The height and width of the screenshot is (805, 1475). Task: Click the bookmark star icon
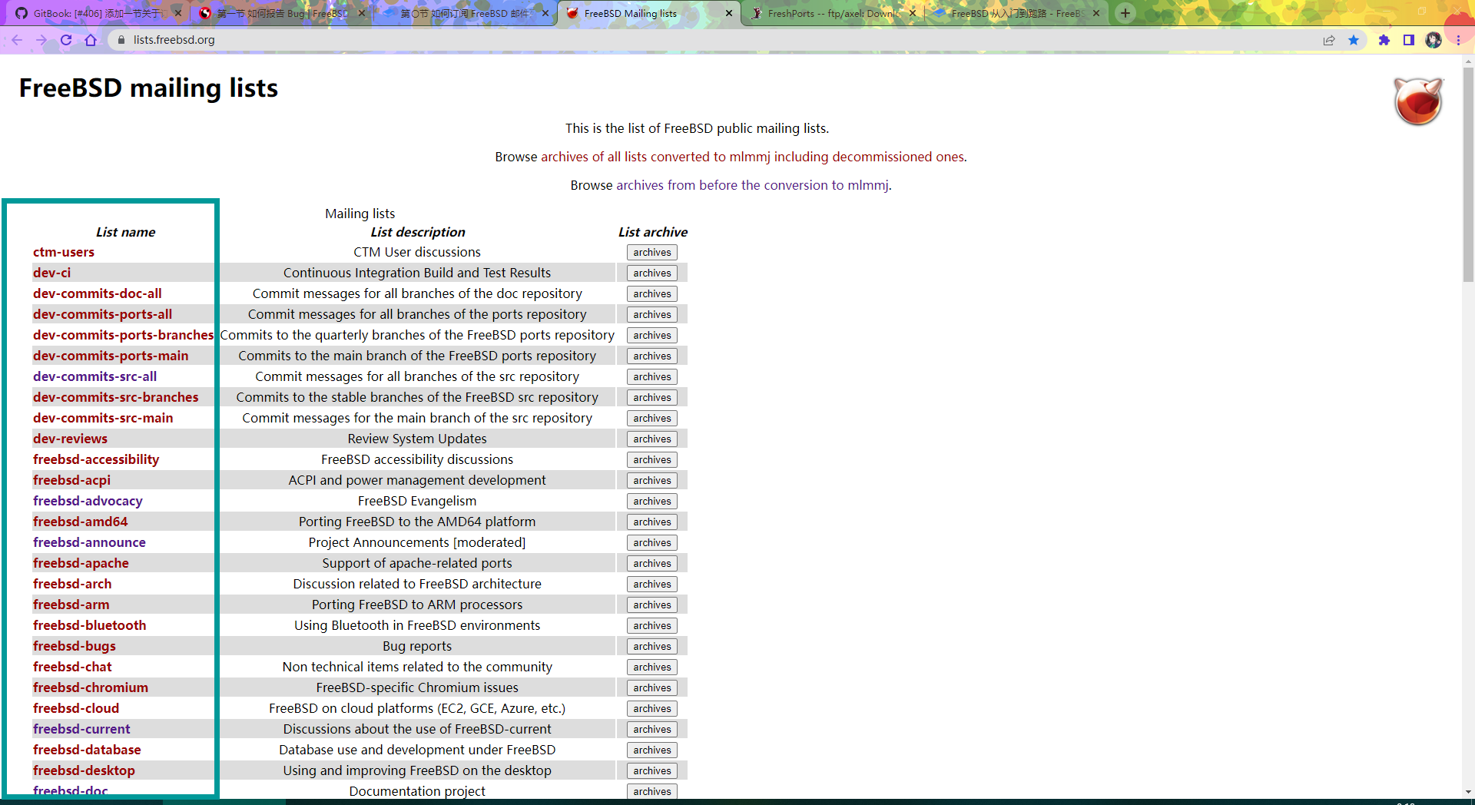pos(1354,40)
